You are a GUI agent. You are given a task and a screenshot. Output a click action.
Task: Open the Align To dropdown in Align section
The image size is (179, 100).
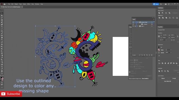click(159, 63)
